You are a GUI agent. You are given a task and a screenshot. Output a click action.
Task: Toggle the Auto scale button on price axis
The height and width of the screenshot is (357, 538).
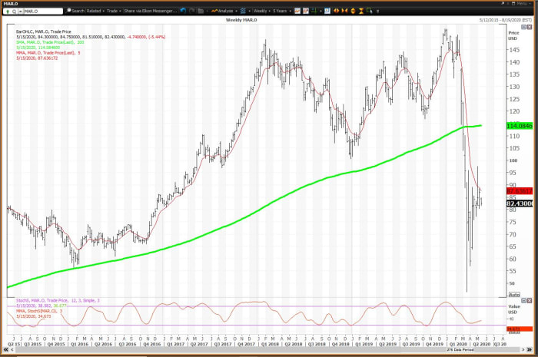[x=513, y=295]
